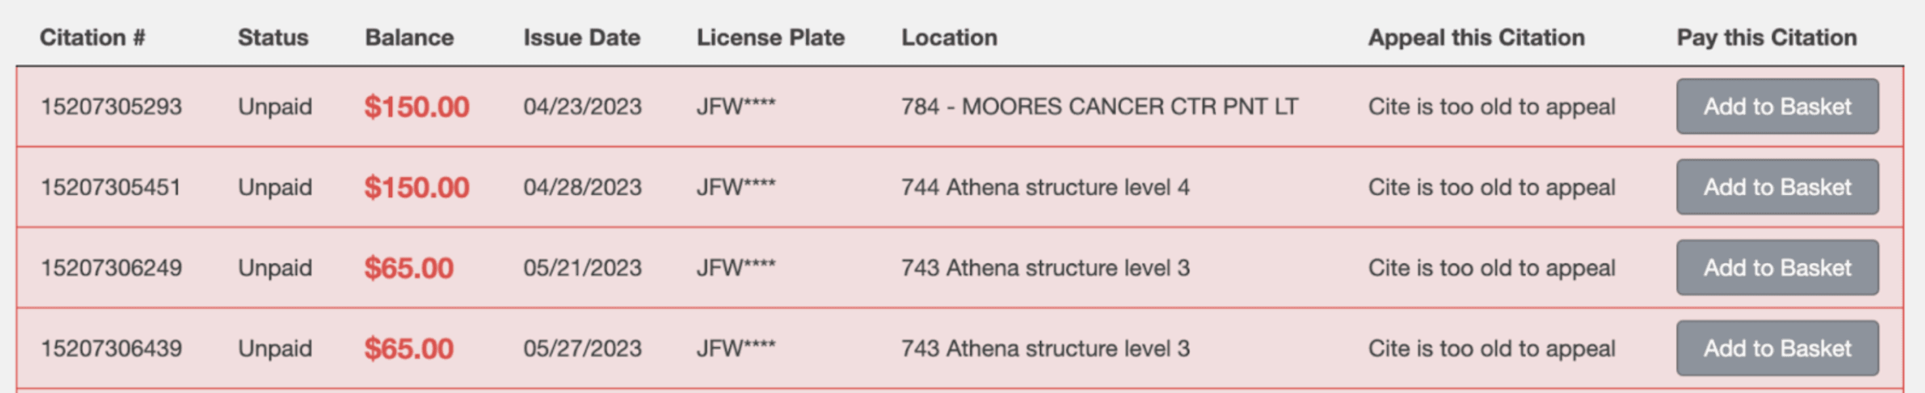Click the appeal message for citation 15207306249

pyautogui.click(x=1492, y=269)
